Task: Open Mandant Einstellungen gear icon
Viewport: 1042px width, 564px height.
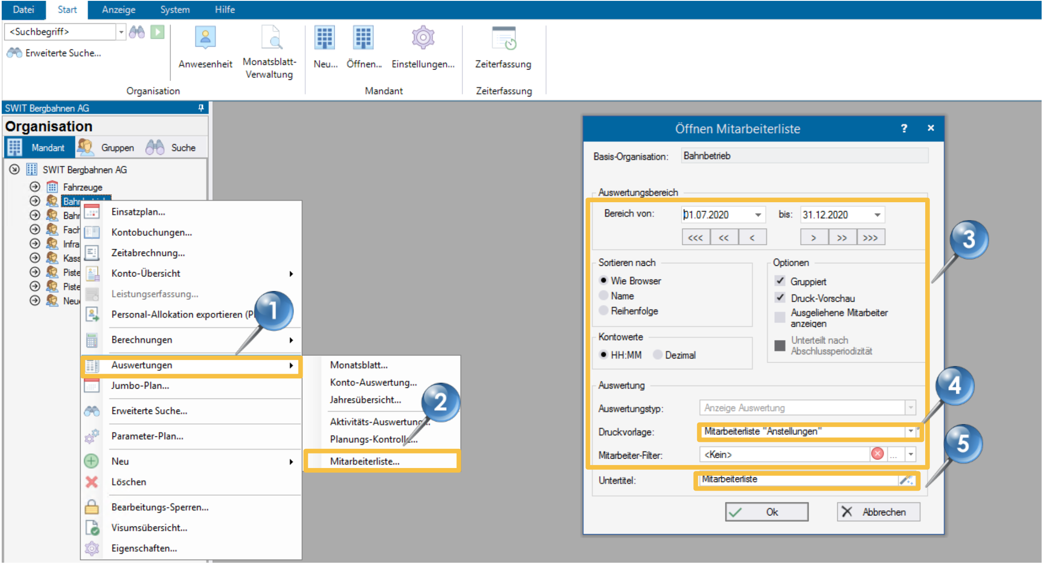Action: (x=423, y=38)
